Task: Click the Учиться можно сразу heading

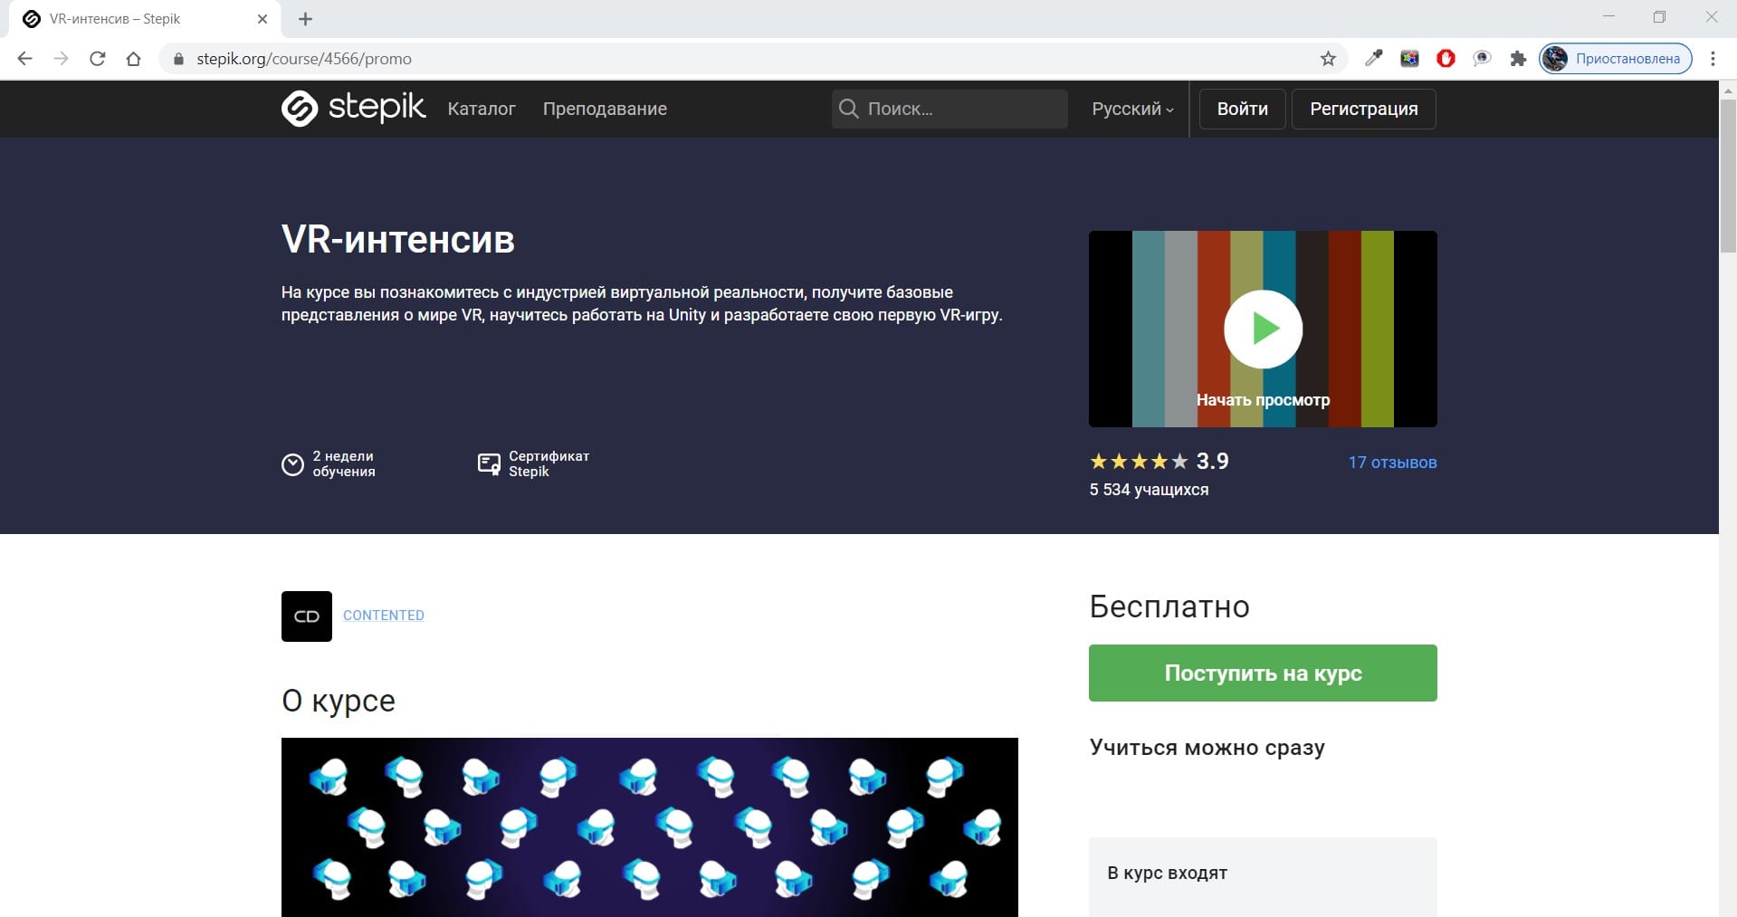Action: (1207, 748)
